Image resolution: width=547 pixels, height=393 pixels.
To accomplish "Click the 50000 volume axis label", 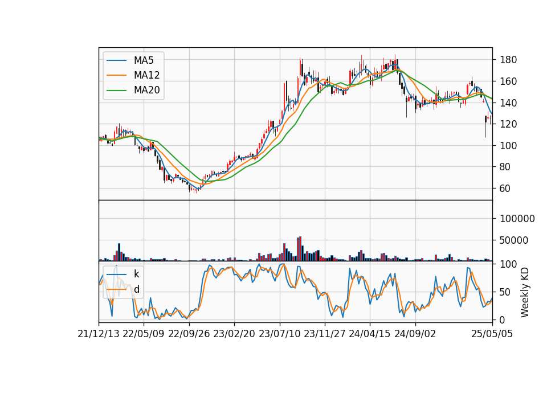I will 514,240.
